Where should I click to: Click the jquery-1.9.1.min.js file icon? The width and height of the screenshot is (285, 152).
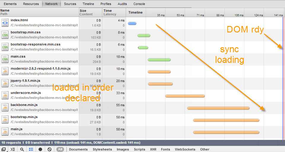click(x=5, y=83)
